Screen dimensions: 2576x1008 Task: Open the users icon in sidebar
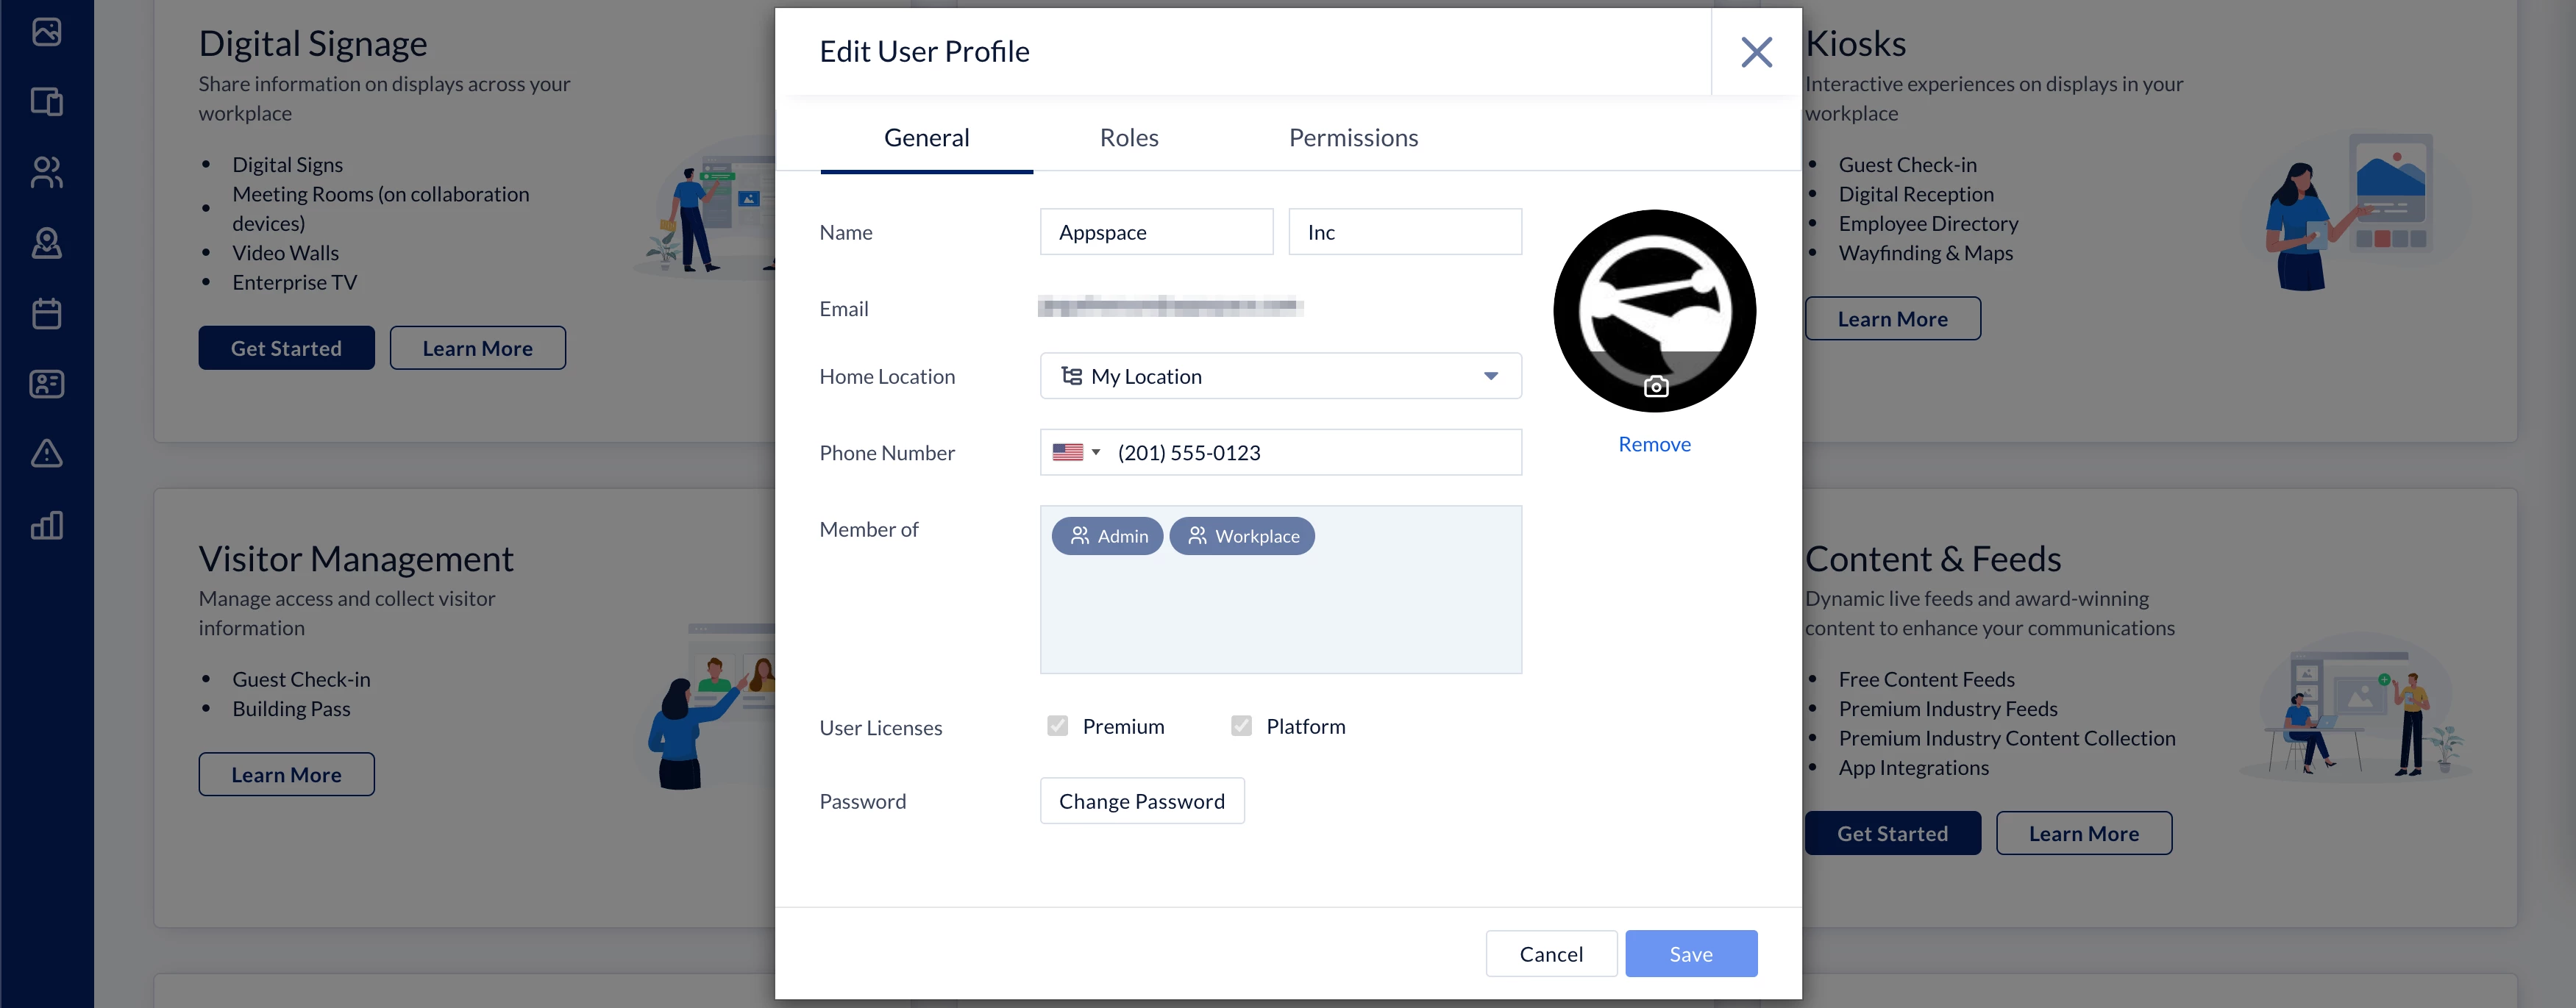[x=46, y=172]
